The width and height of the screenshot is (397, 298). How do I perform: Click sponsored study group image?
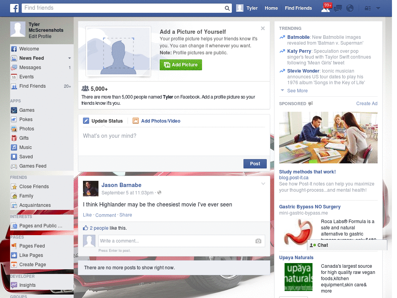click(328, 138)
